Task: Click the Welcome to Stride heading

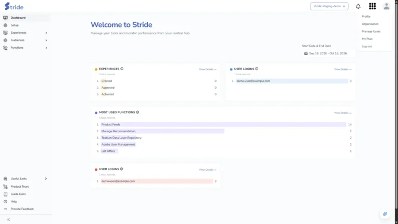Action: [121, 25]
